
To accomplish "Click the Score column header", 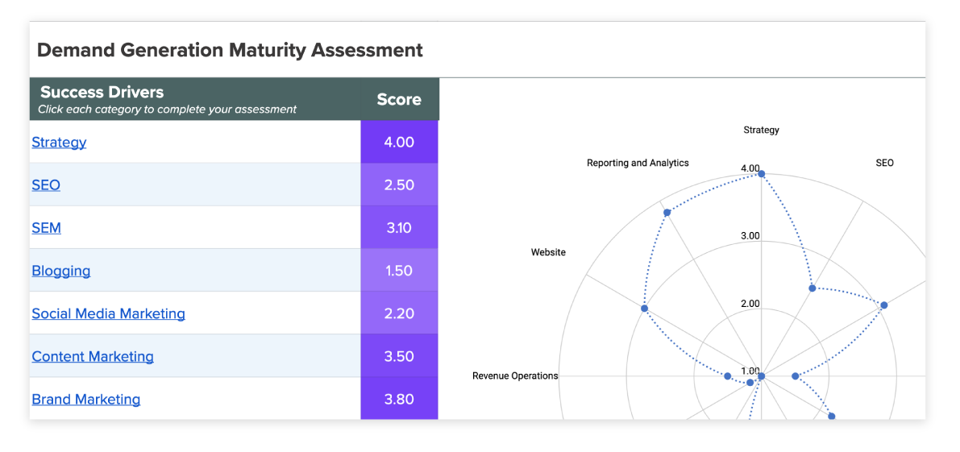I will 399,99.
